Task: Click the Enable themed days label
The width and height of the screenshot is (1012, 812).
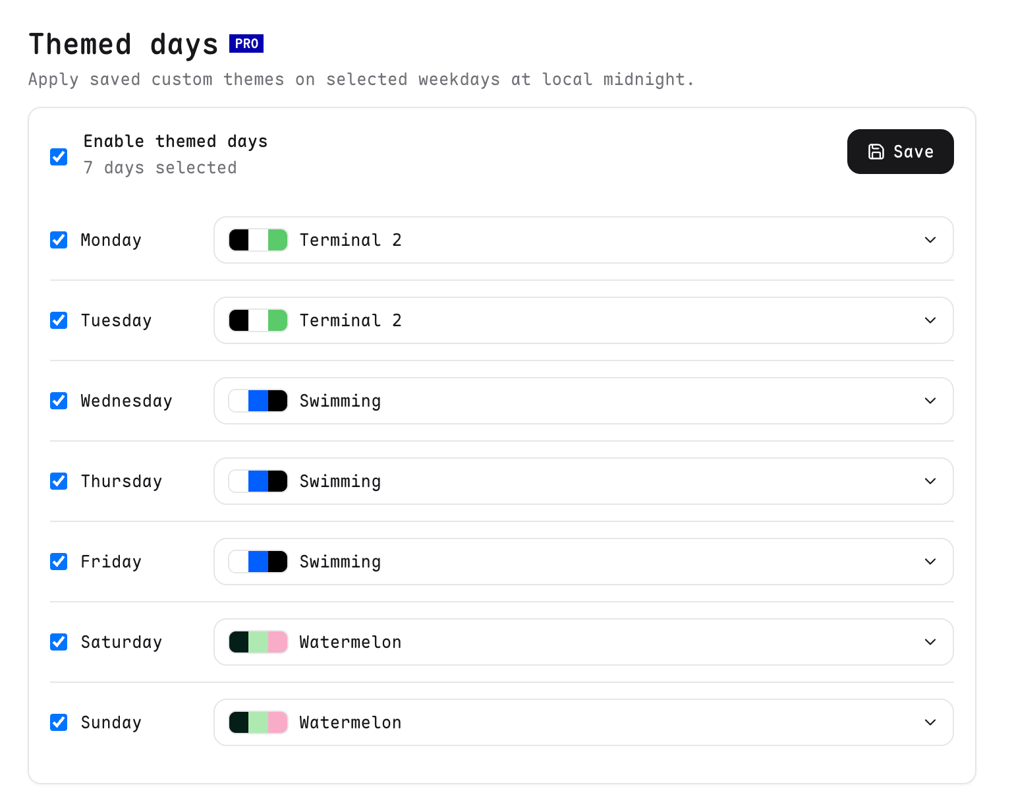Action: coord(175,142)
